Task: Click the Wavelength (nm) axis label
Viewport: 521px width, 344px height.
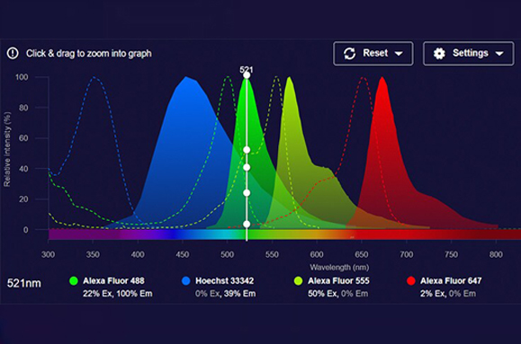Action: coord(339,268)
